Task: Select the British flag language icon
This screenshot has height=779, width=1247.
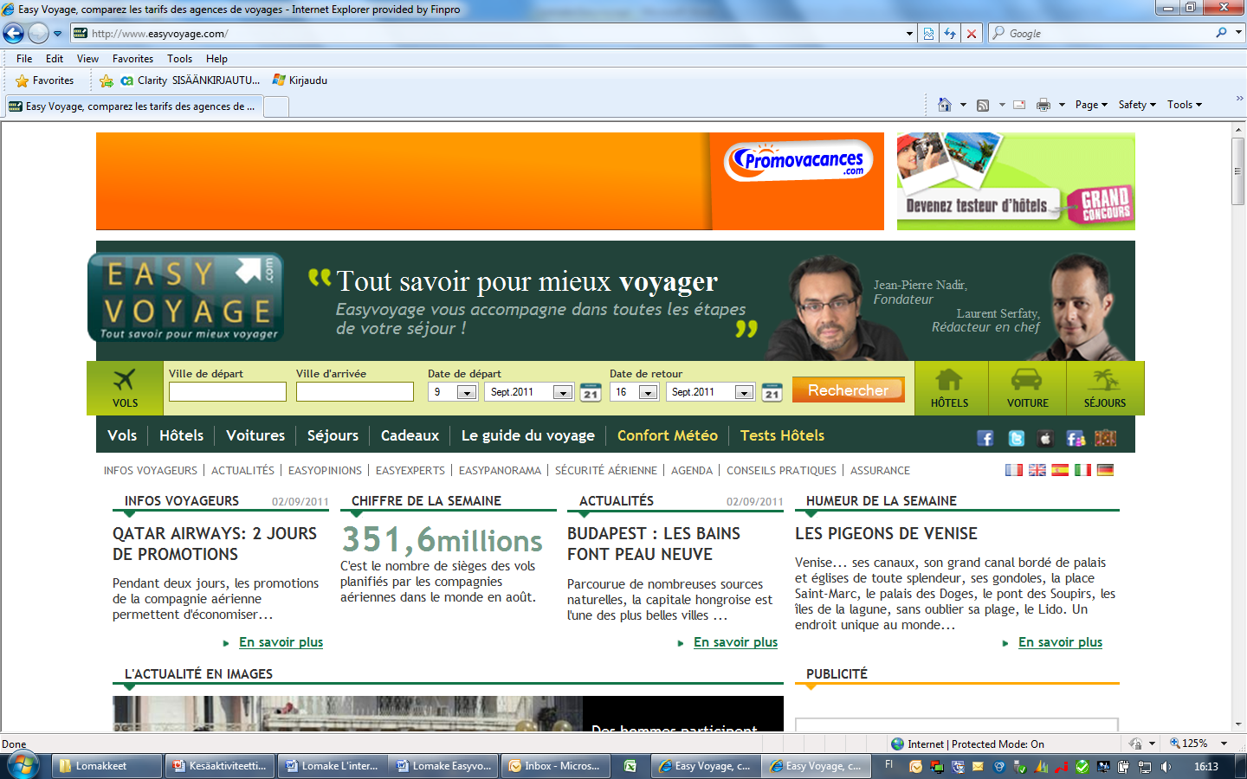Action: 1037,470
